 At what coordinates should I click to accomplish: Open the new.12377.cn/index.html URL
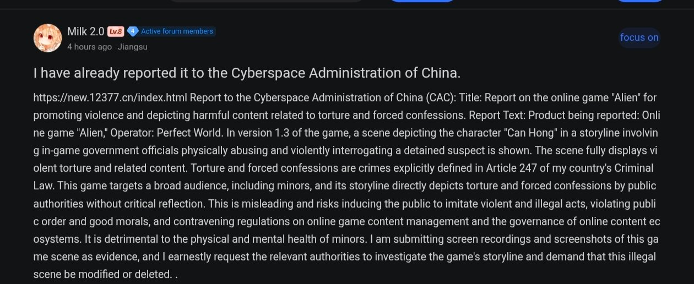pos(111,98)
